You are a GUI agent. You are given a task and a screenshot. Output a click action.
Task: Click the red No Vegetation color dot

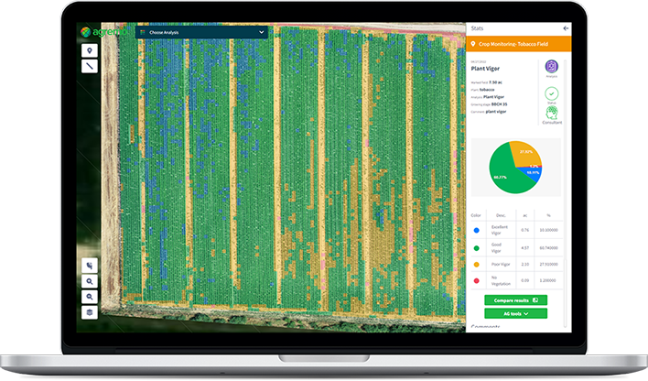(477, 280)
